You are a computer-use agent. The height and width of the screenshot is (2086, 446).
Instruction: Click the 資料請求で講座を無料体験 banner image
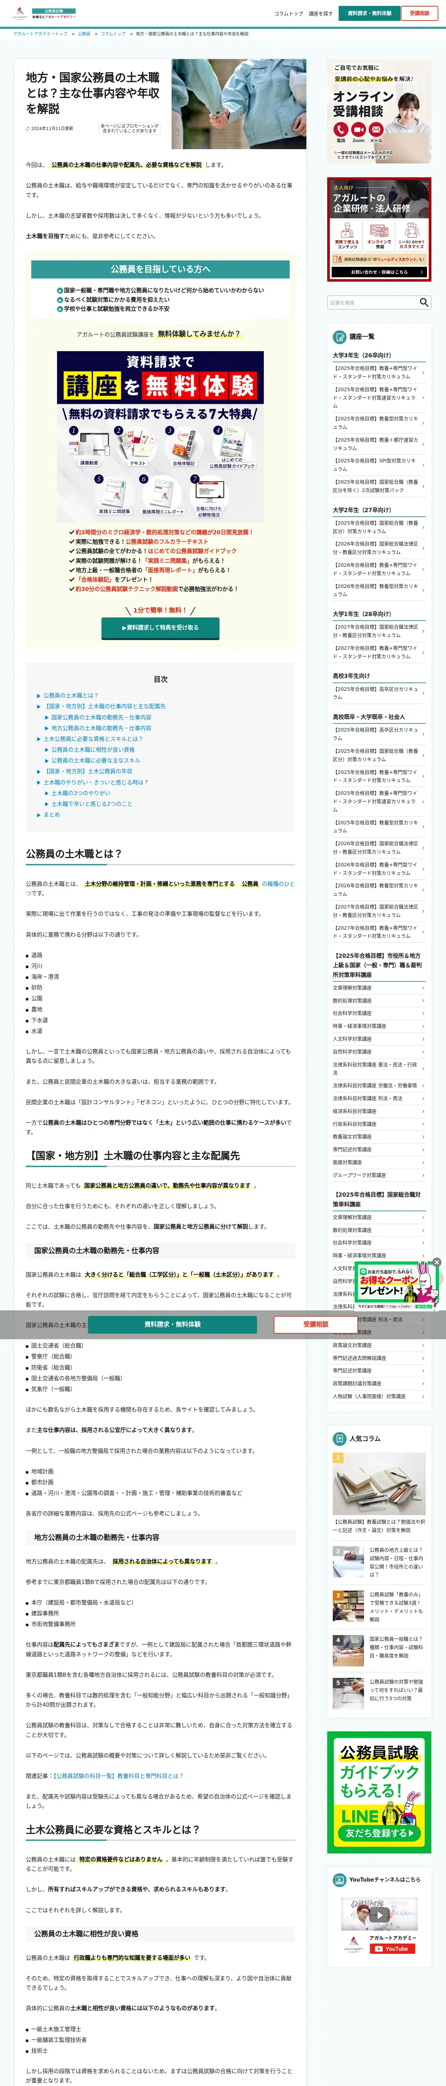160,436
